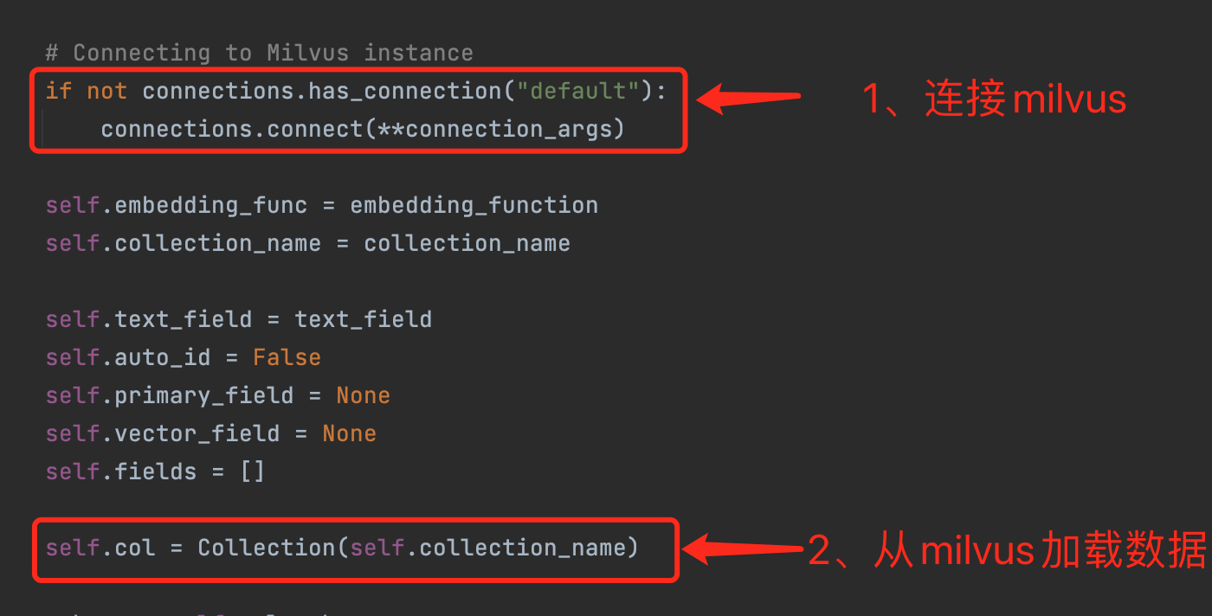This screenshot has width=1212, height=616.
Task: Click None assigned to vector_field
Action: (x=349, y=433)
